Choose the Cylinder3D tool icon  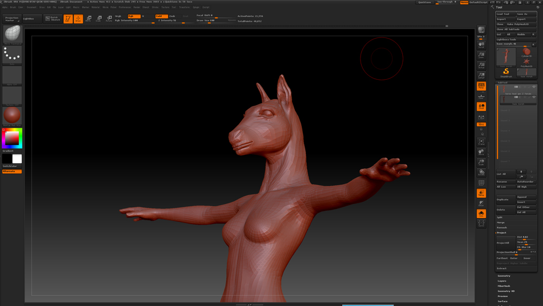click(x=526, y=53)
